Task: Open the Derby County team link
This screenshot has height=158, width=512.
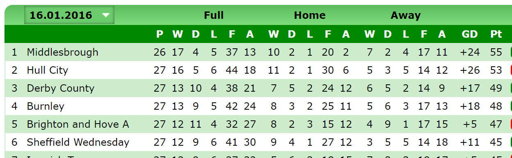Action: pyautogui.click(x=60, y=88)
